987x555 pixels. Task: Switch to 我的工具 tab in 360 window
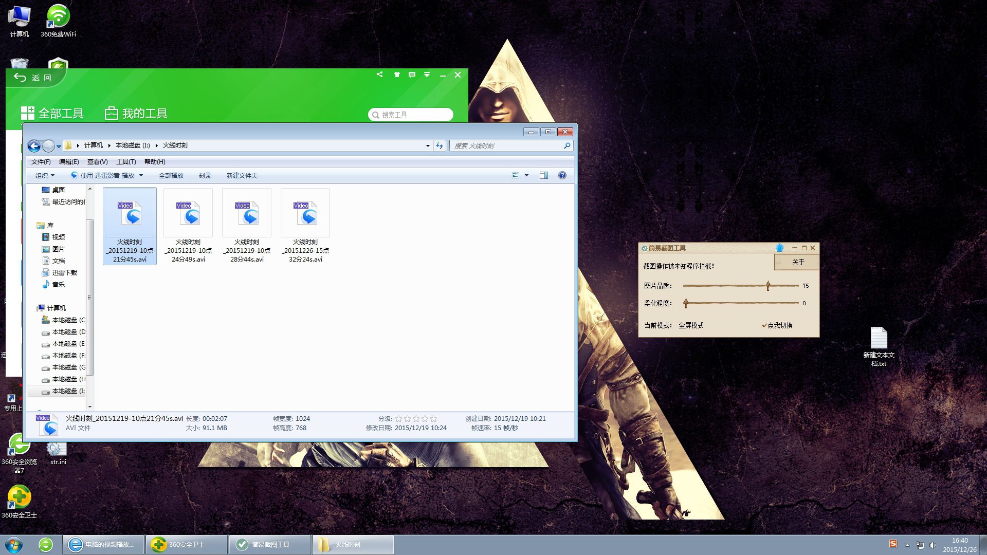coord(136,113)
